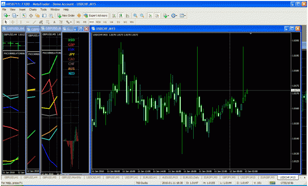Zoom out on the chart
308x186 pixels.
142,16
